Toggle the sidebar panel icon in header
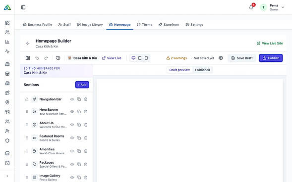Viewport: 292px width, 182px height. [23, 7]
